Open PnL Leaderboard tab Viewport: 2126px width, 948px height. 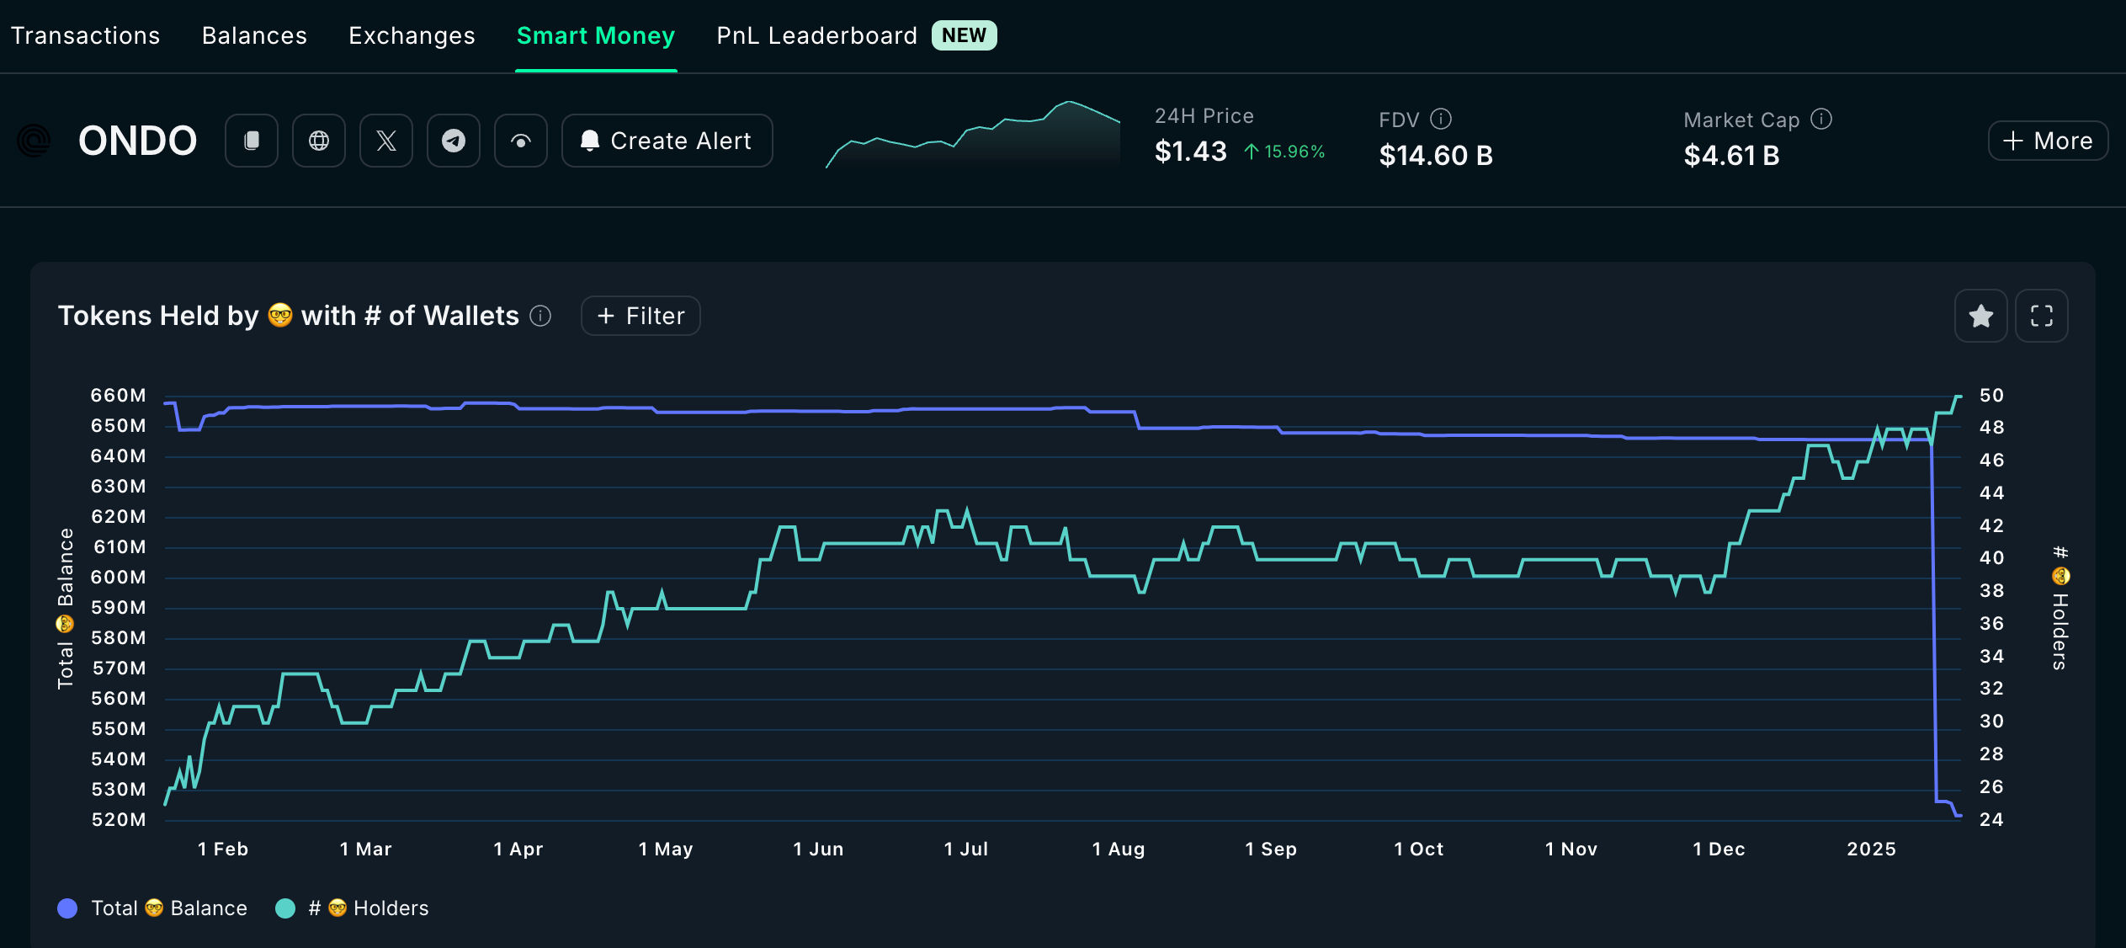816,35
